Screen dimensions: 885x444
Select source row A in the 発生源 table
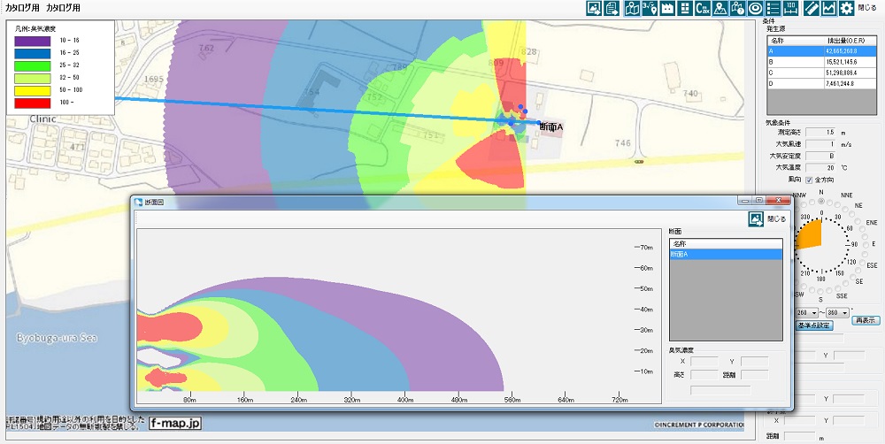pos(822,50)
